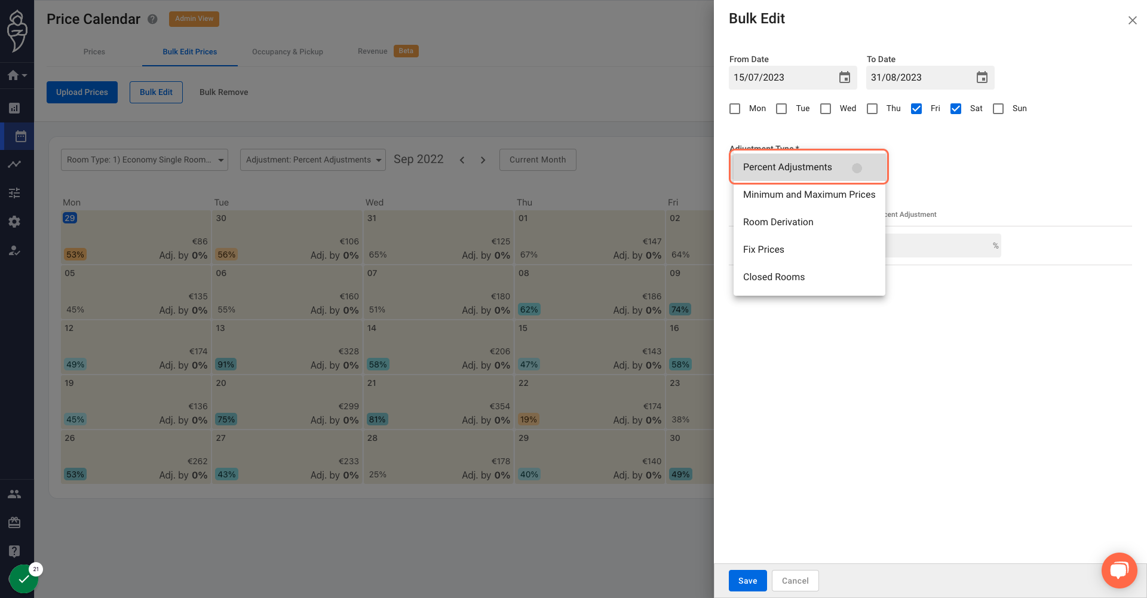Screen dimensions: 1147x598
Task: Click the green checklist badge
Action: coord(23,578)
